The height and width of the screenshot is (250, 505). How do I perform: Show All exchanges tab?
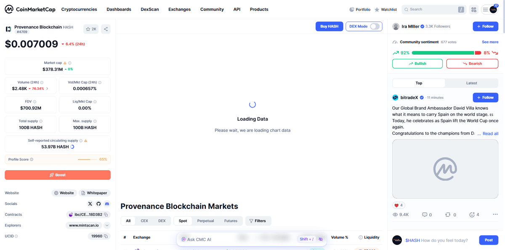pos(128,221)
